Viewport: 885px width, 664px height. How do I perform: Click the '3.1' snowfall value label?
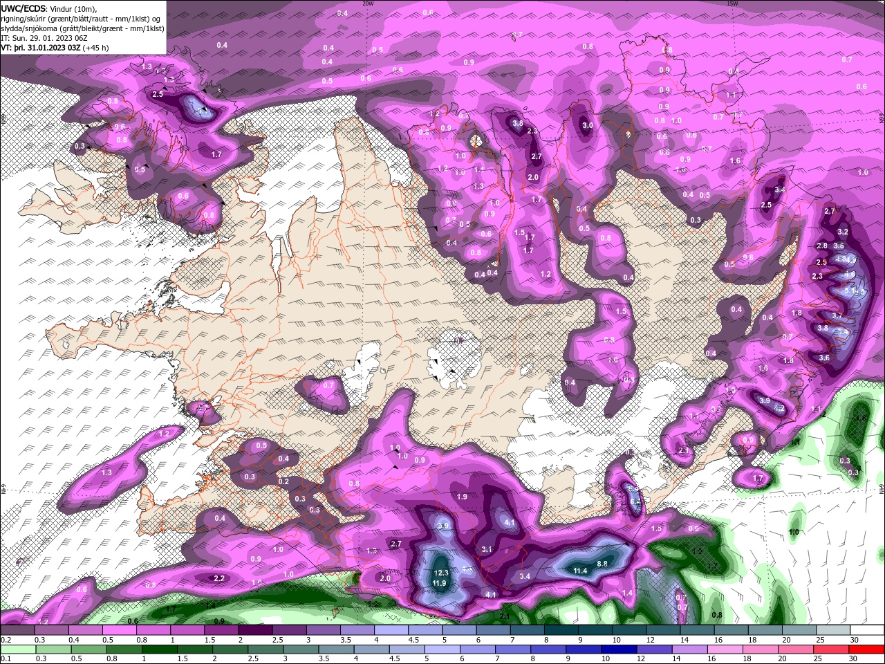pos(487,549)
